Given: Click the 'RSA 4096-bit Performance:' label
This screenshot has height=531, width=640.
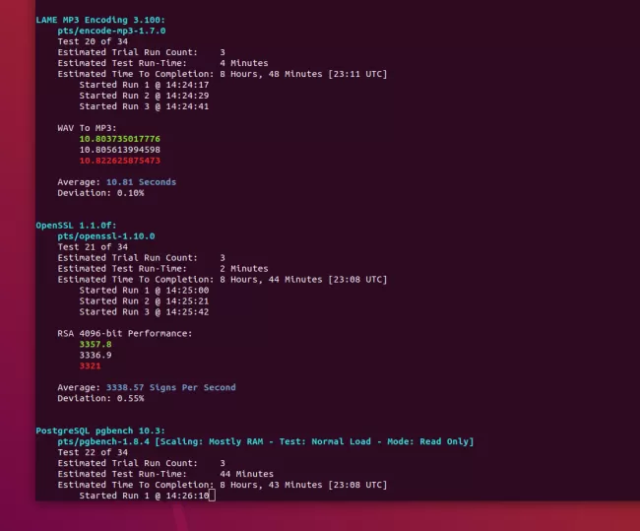Looking at the screenshot, I should click(125, 334).
